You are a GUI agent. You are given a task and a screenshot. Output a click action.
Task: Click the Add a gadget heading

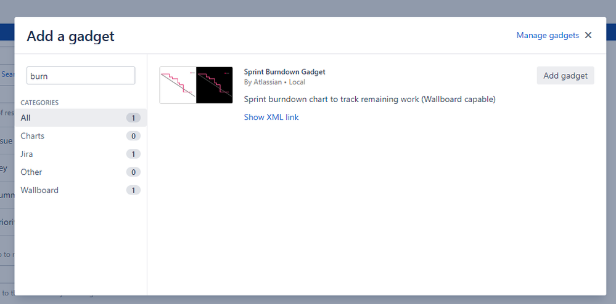(x=71, y=36)
